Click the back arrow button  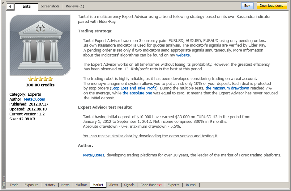[x=10, y=6]
